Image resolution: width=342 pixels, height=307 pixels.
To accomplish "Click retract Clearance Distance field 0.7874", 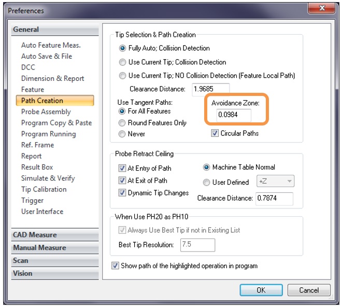I will coord(275,199).
